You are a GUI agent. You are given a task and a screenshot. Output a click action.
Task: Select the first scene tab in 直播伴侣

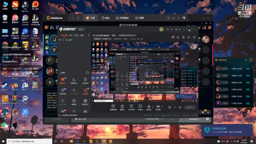pos(64,35)
